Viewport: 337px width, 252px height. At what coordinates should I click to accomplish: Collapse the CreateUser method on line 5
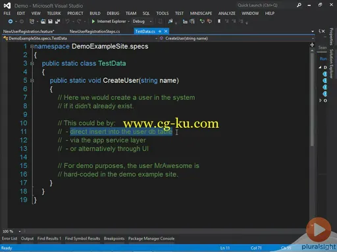point(32,81)
